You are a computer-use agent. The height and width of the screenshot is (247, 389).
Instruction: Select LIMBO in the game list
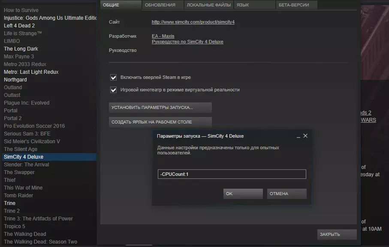pos(12,41)
